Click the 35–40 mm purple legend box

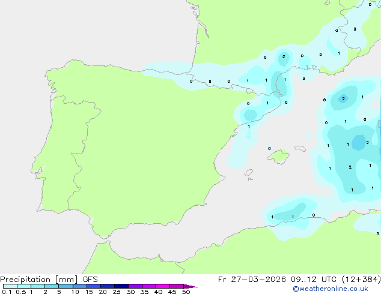coord(149,286)
